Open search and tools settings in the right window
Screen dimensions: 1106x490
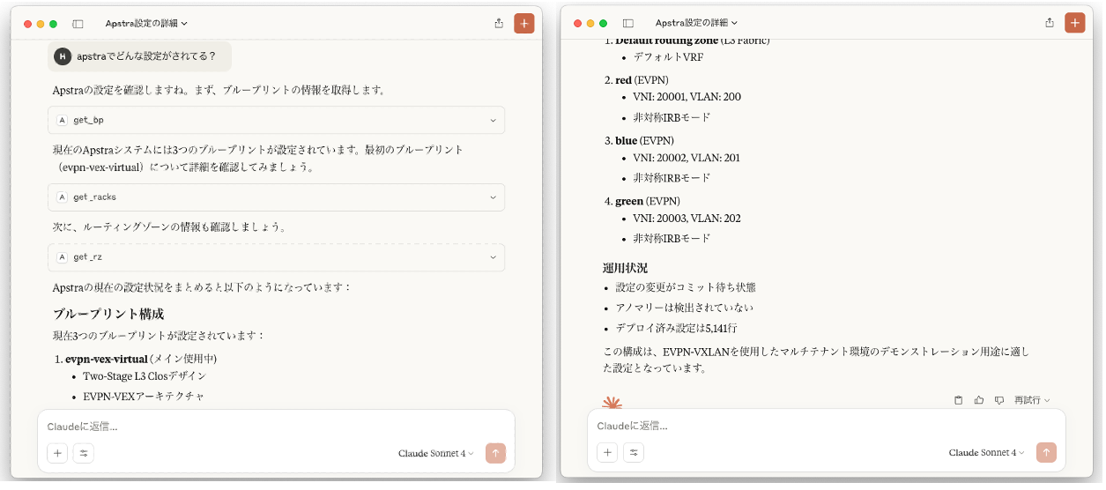click(x=634, y=452)
